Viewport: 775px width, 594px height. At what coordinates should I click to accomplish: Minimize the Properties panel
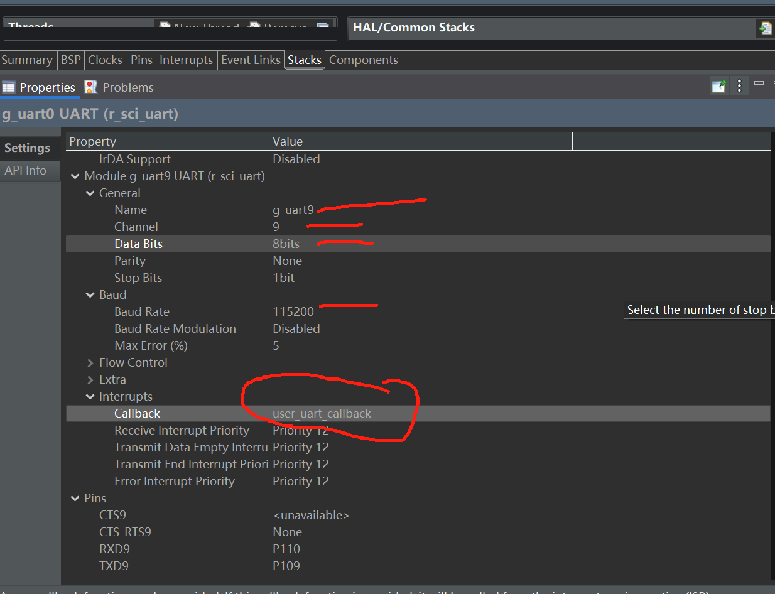759,83
